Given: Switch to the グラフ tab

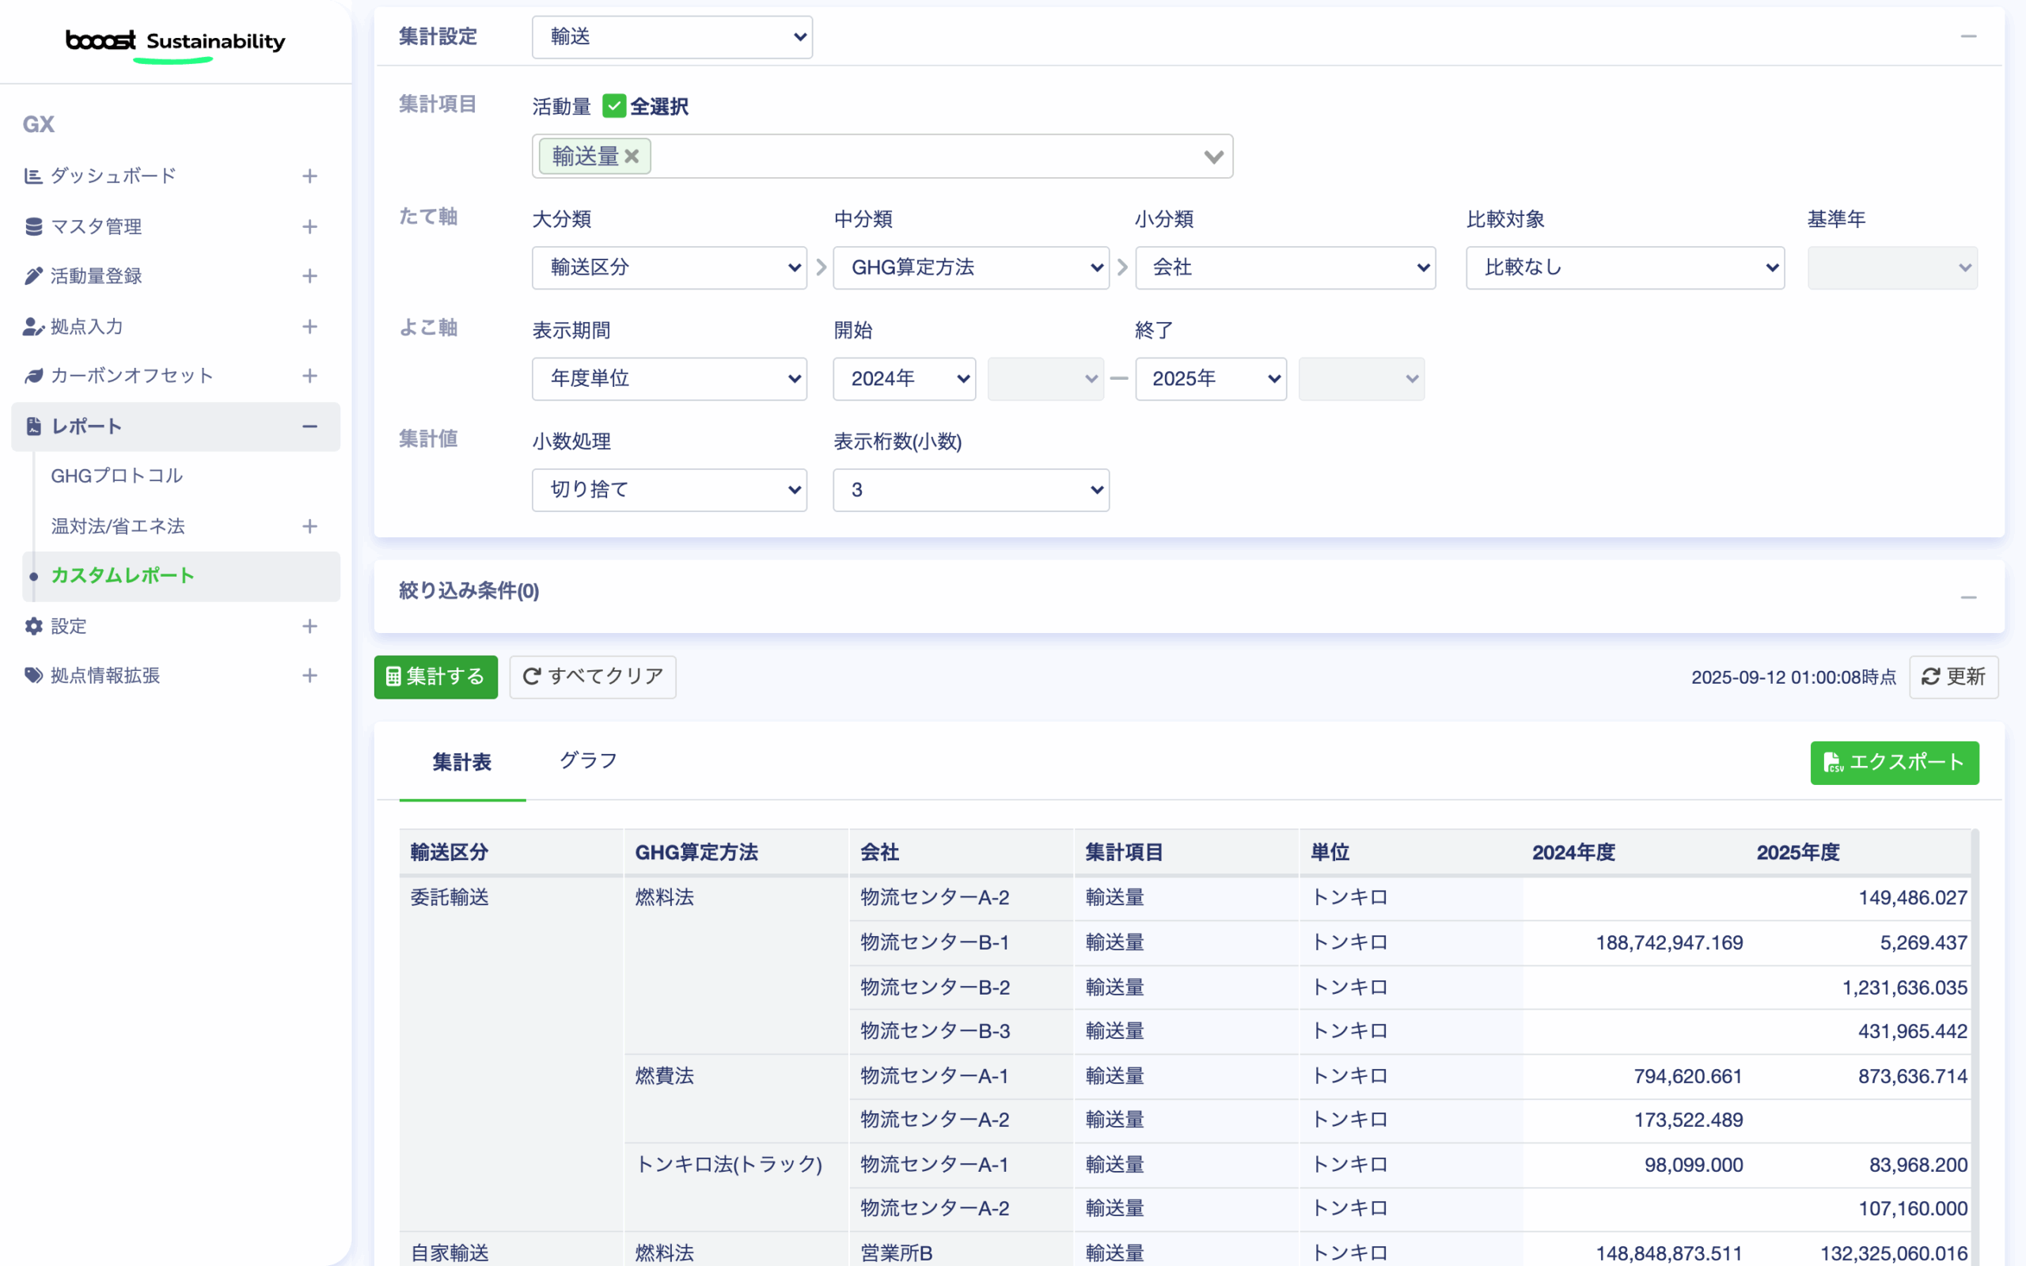Looking at the screenshot, I should (x=588, y=760).
